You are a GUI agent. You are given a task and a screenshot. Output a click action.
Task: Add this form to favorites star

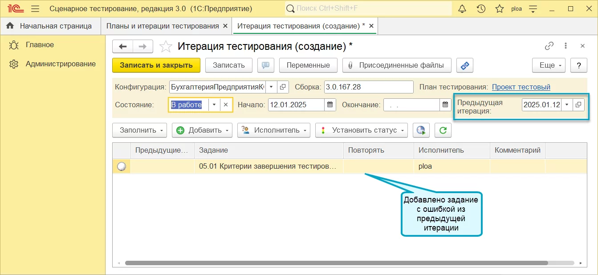166,46
